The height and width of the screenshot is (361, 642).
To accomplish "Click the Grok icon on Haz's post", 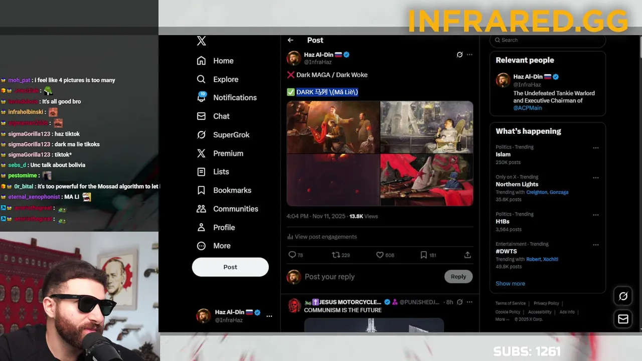I will 459,55.
